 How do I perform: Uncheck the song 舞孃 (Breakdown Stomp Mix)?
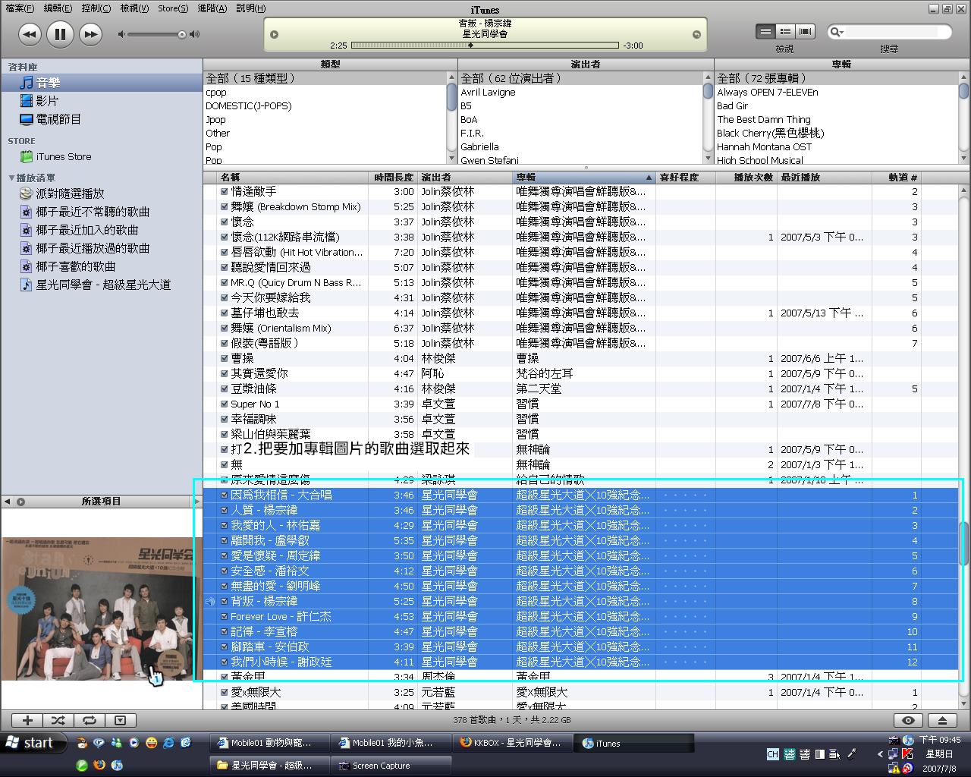pyautogui.click(x=224, y=206)
